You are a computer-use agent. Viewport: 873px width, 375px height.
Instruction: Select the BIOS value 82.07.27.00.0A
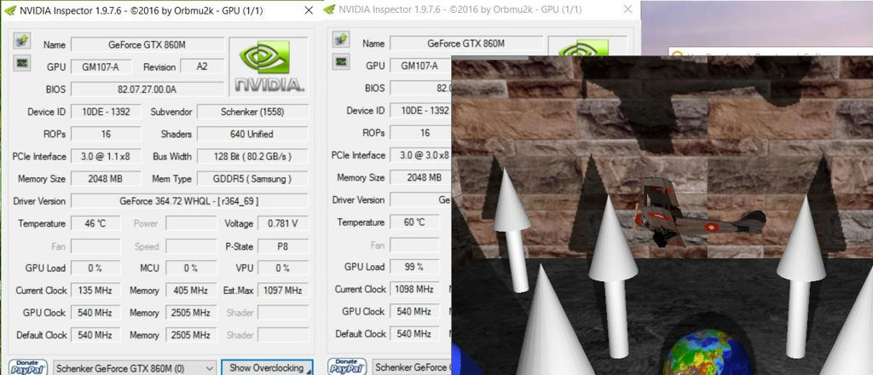click(x=147, y=89)
